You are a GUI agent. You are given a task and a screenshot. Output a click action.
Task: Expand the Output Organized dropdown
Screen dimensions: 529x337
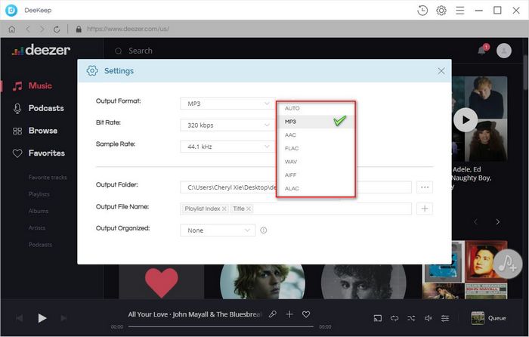(x=218, y=230)
